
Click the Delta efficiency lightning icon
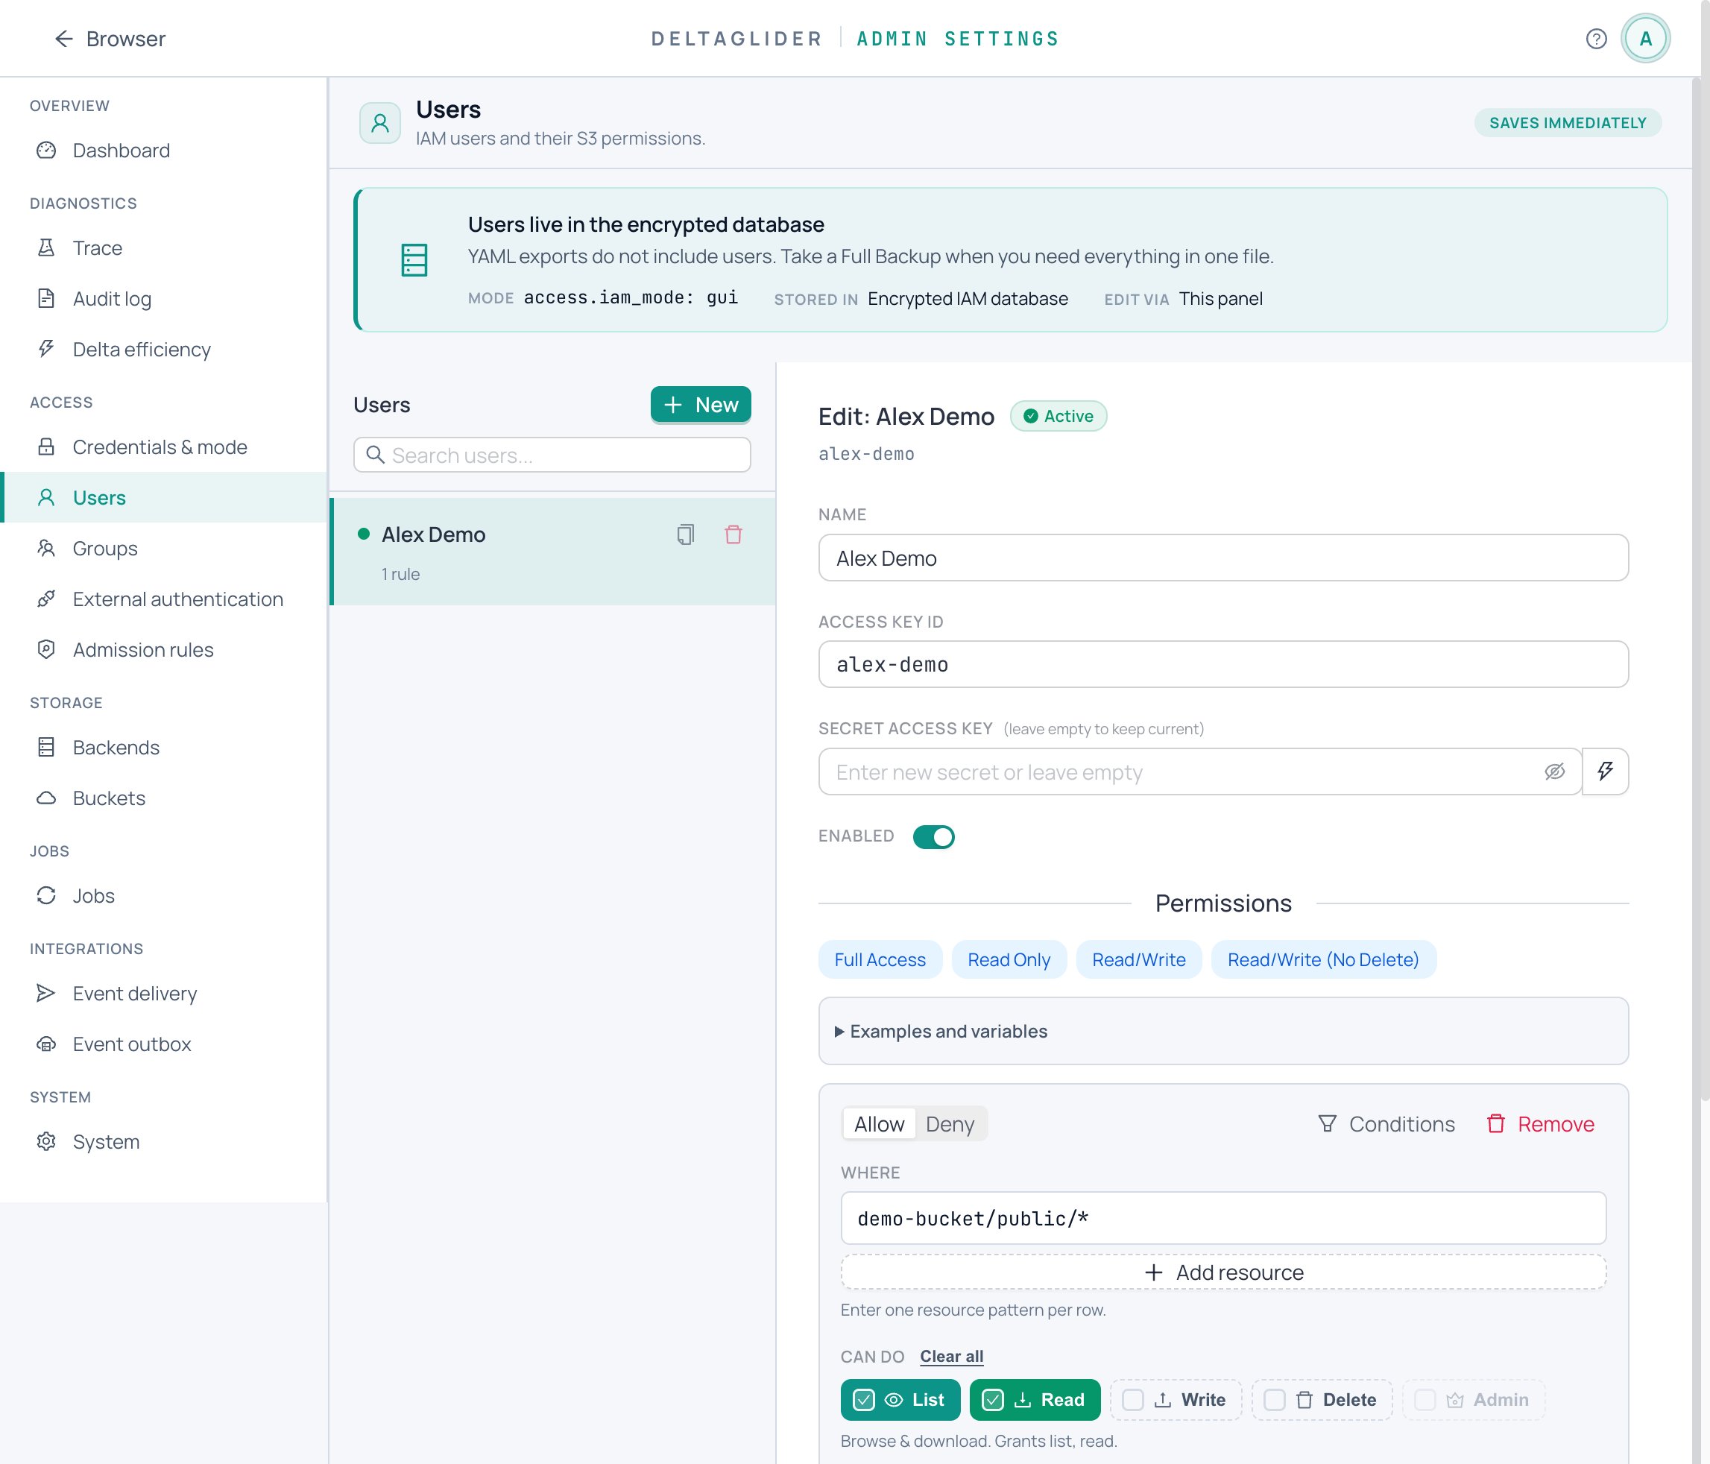(46, 349)
